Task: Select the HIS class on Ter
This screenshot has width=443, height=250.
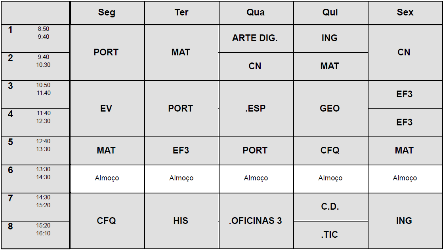Action: pyautogui.click(x=181, y=221)
